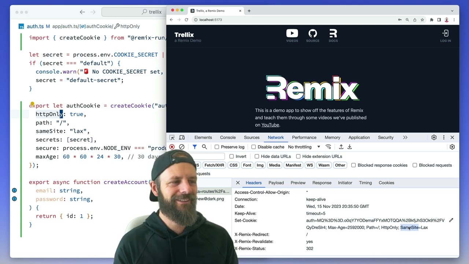Open DevTools three-dot customize menu
Viewport: 469px width, 264px height.
coord(444,137)
